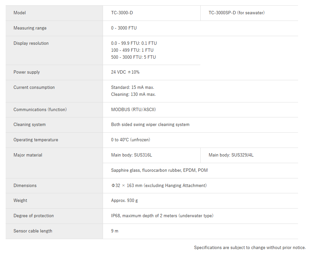The image size is (315, 257).
Task: Select the 24 VDC ±10% value
Action: click(x=125, y=72)
